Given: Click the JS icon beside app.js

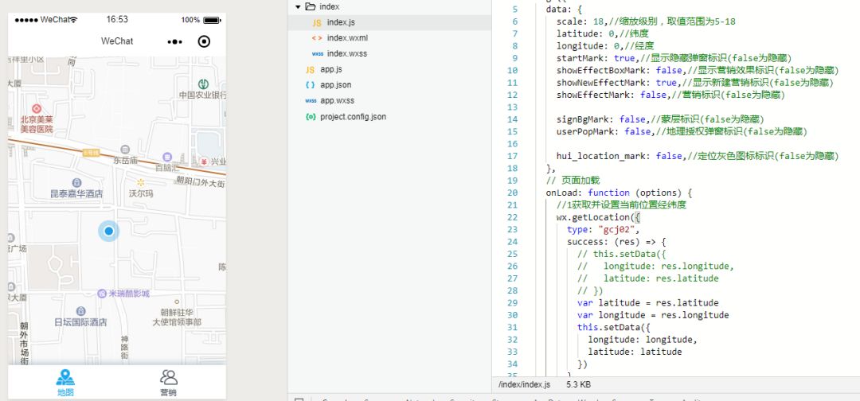Looking at the screenshot, I should point(311,69).
